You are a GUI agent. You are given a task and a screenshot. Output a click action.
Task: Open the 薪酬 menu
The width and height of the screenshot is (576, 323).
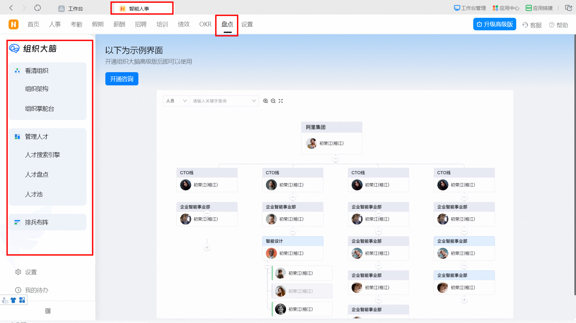coord(119,24)
